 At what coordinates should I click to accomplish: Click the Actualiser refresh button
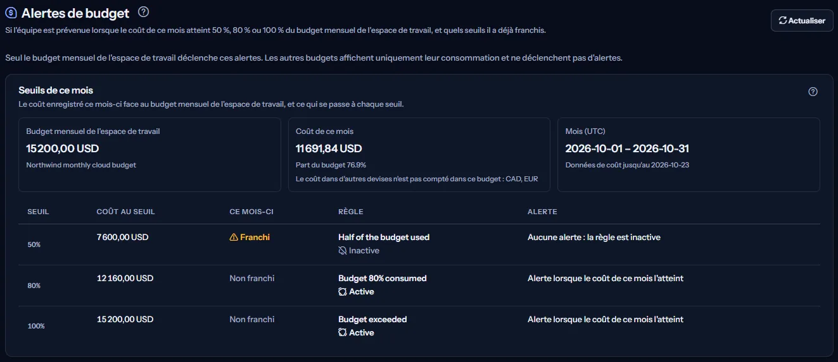(801, 20)
